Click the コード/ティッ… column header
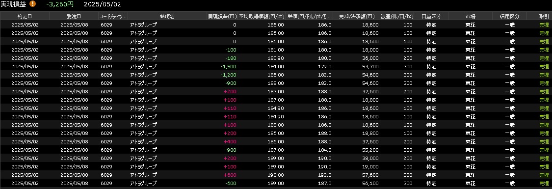The image size is (552, 189). tap(113, 16)
